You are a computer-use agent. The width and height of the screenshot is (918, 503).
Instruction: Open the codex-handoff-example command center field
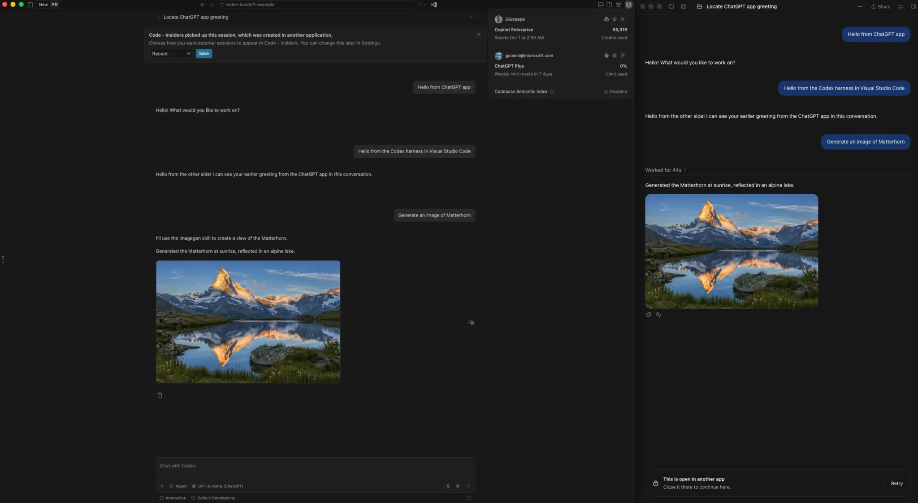click(315, 4)
